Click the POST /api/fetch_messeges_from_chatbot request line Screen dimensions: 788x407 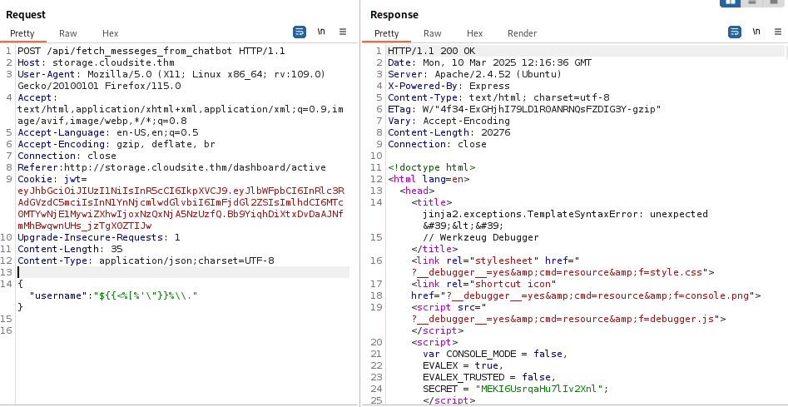[151, 52]
